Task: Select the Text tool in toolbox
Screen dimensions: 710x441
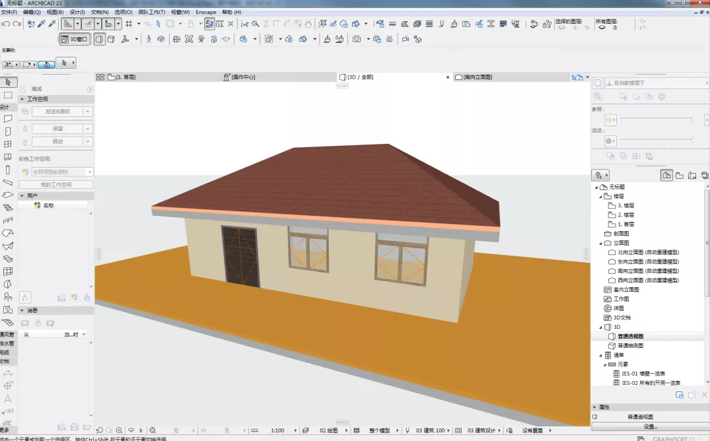Action: pyautogui.click(x=8, y=399)
